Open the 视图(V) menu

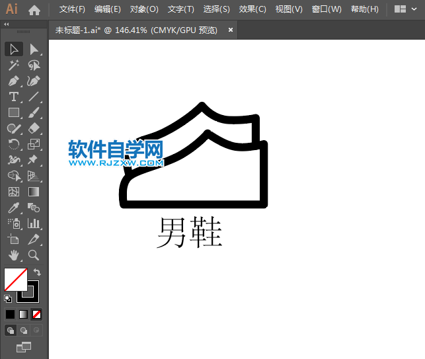pos(289,9)
